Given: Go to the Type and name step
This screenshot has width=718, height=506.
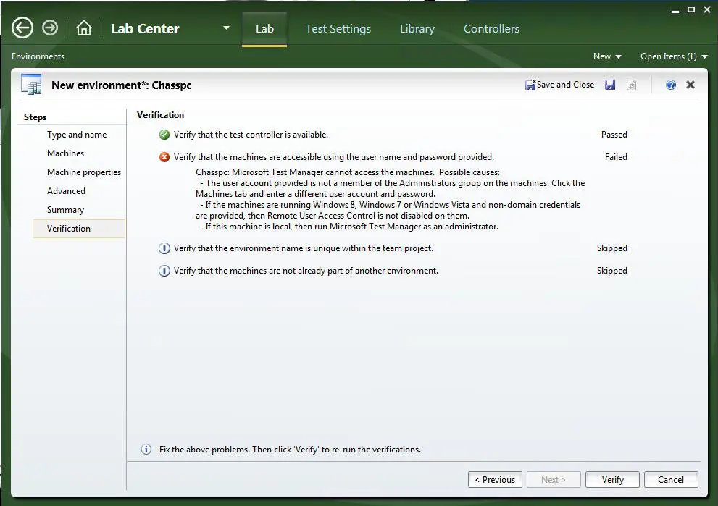Looking at the screenshot, I should (x=77, y=135).
